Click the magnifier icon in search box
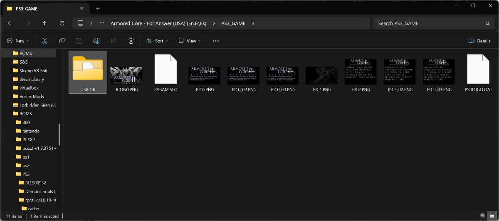Screen dimensions: 499x221 487,23
